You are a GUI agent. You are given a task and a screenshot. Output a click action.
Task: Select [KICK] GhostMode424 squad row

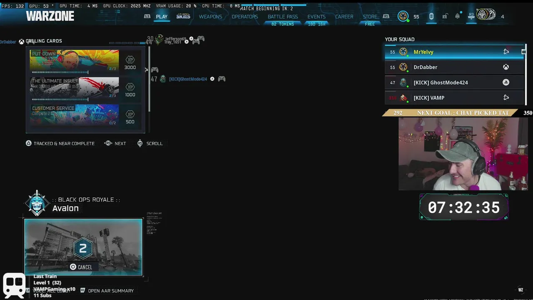pyautogui.click(x=454, y=82)
